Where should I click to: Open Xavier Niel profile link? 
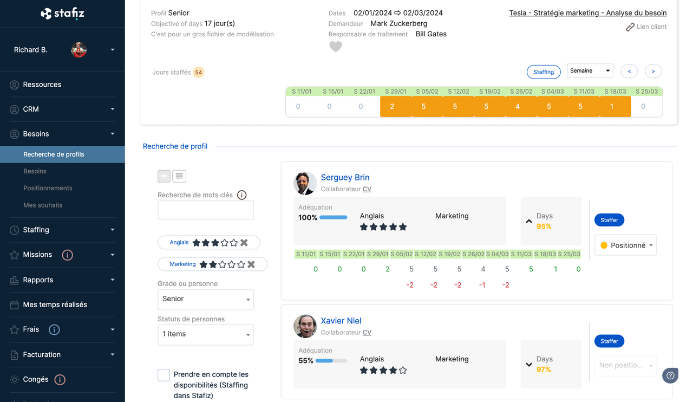341,321
